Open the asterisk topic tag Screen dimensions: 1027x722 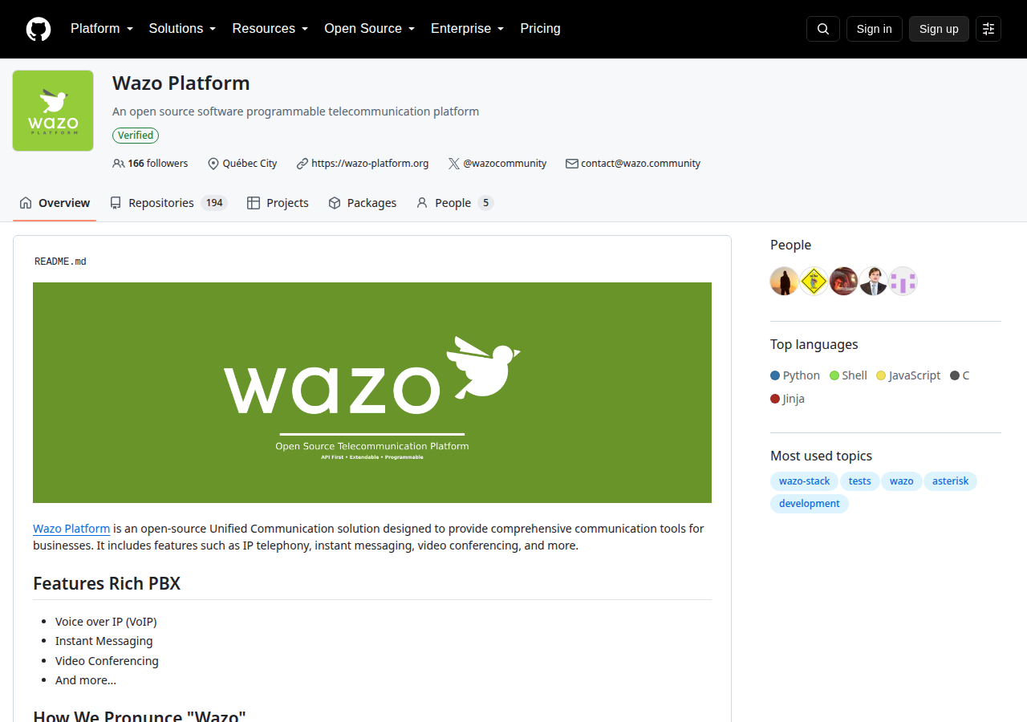point(950,481)
